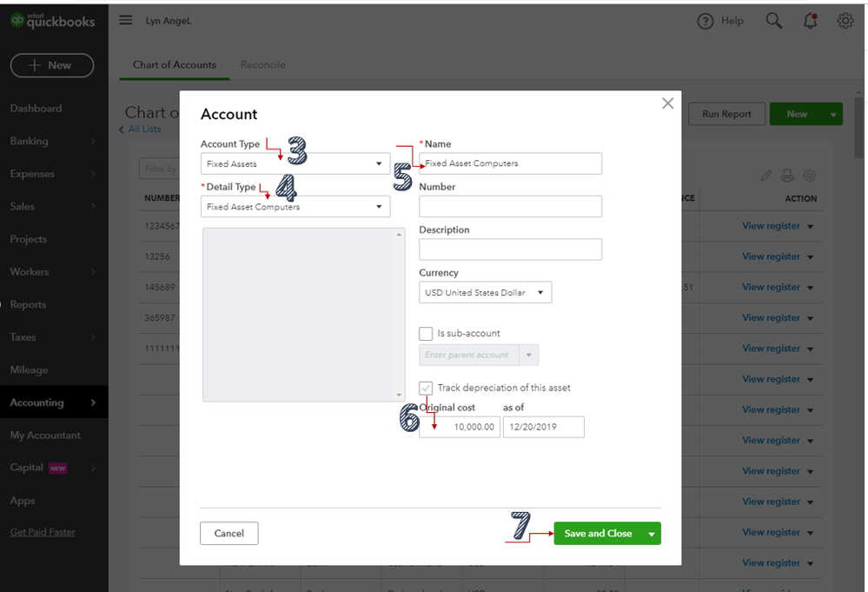
Task: Open Accounting in the sidebar
Action: tap(54, 402)
